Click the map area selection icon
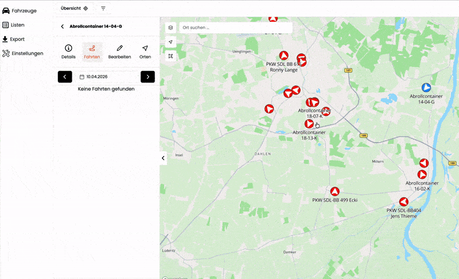 [x=170, y=56]
